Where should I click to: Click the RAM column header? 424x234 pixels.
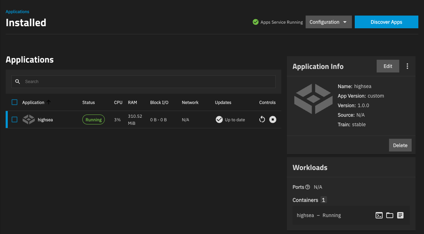[x=132, y=103]
